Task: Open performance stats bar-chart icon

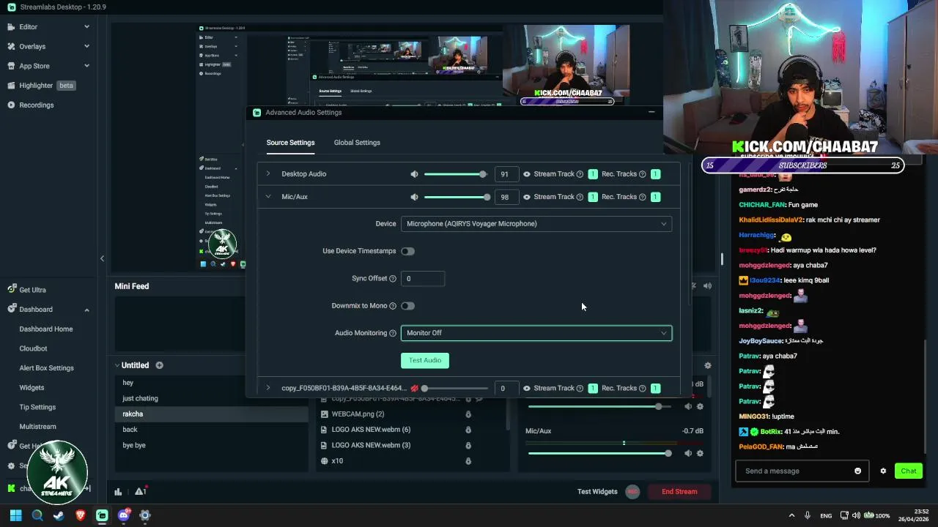Action: [x=118, y=492]
